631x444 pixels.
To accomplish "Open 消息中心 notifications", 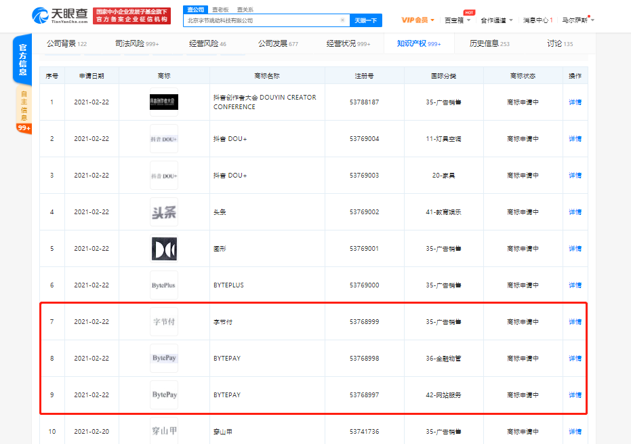I will click(538, 20).
